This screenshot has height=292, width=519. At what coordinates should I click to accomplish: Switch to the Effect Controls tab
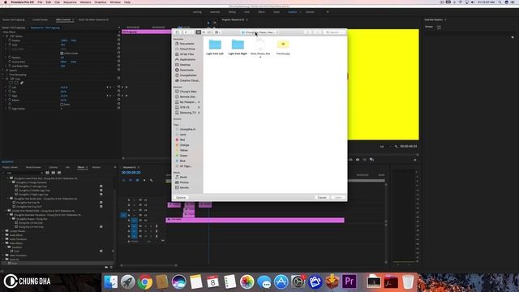63,19
